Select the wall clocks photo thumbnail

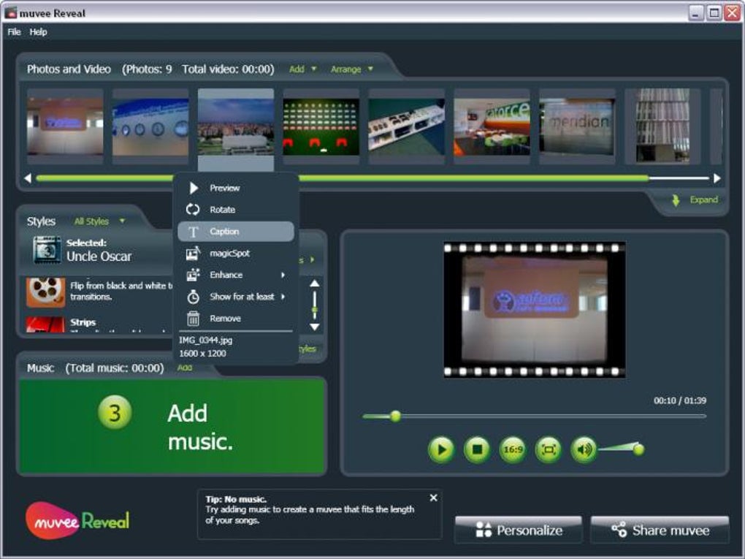[x=150, y=126]
